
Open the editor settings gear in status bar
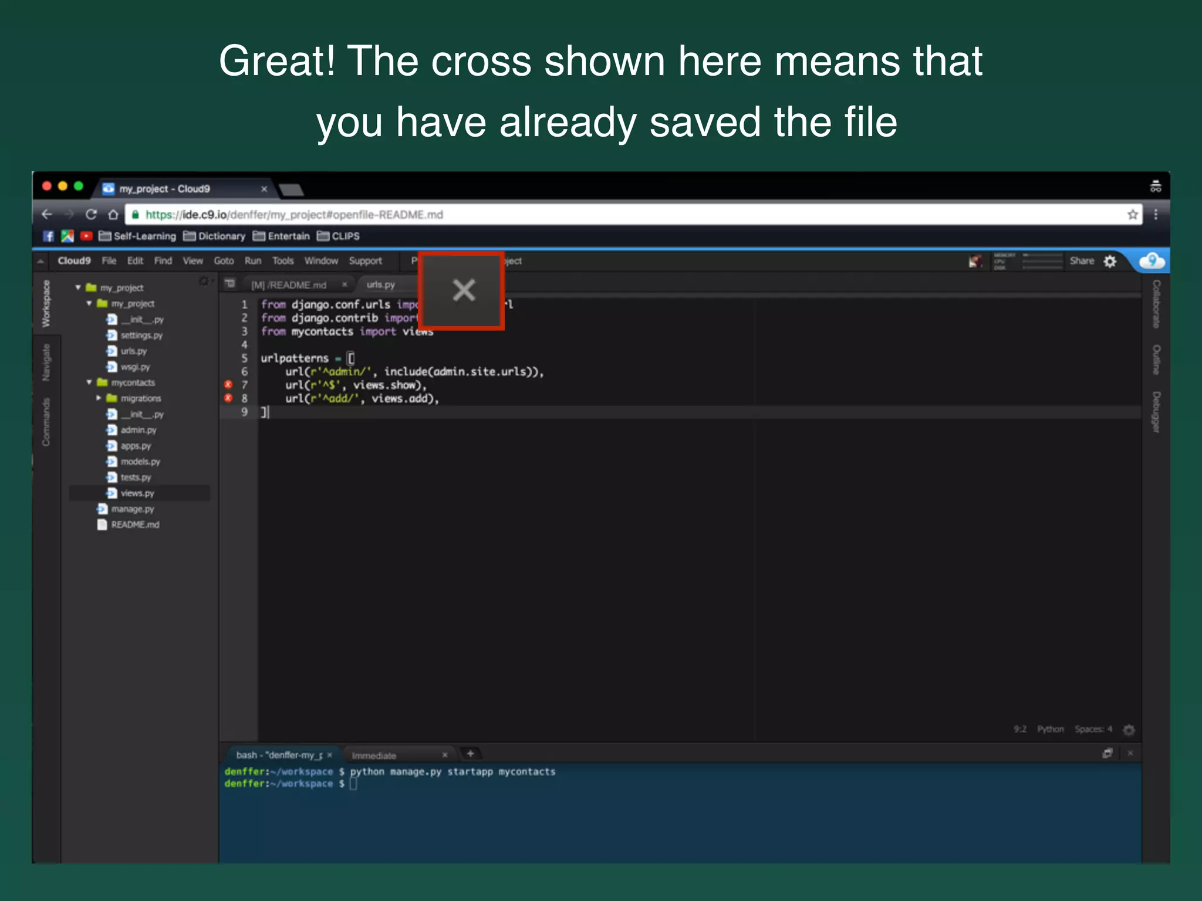(x=1129, y=730)
